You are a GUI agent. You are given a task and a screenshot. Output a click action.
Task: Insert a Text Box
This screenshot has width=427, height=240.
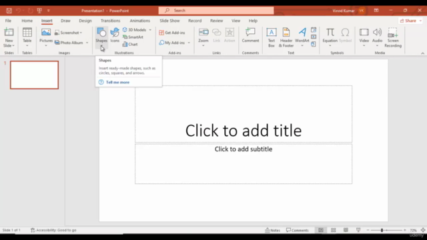(272, 37)
